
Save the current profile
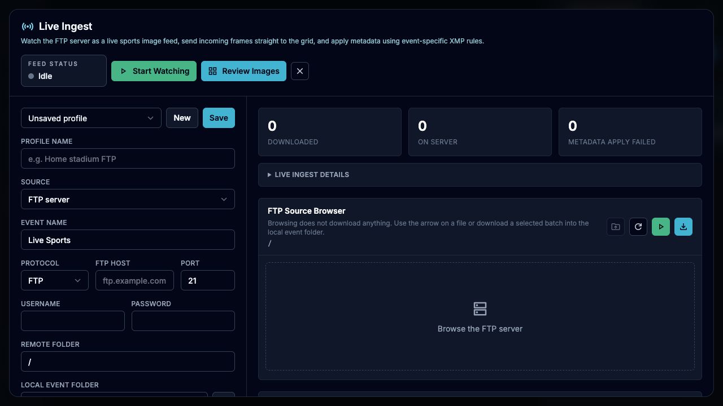pyautogui.click(x=219, y=118)
